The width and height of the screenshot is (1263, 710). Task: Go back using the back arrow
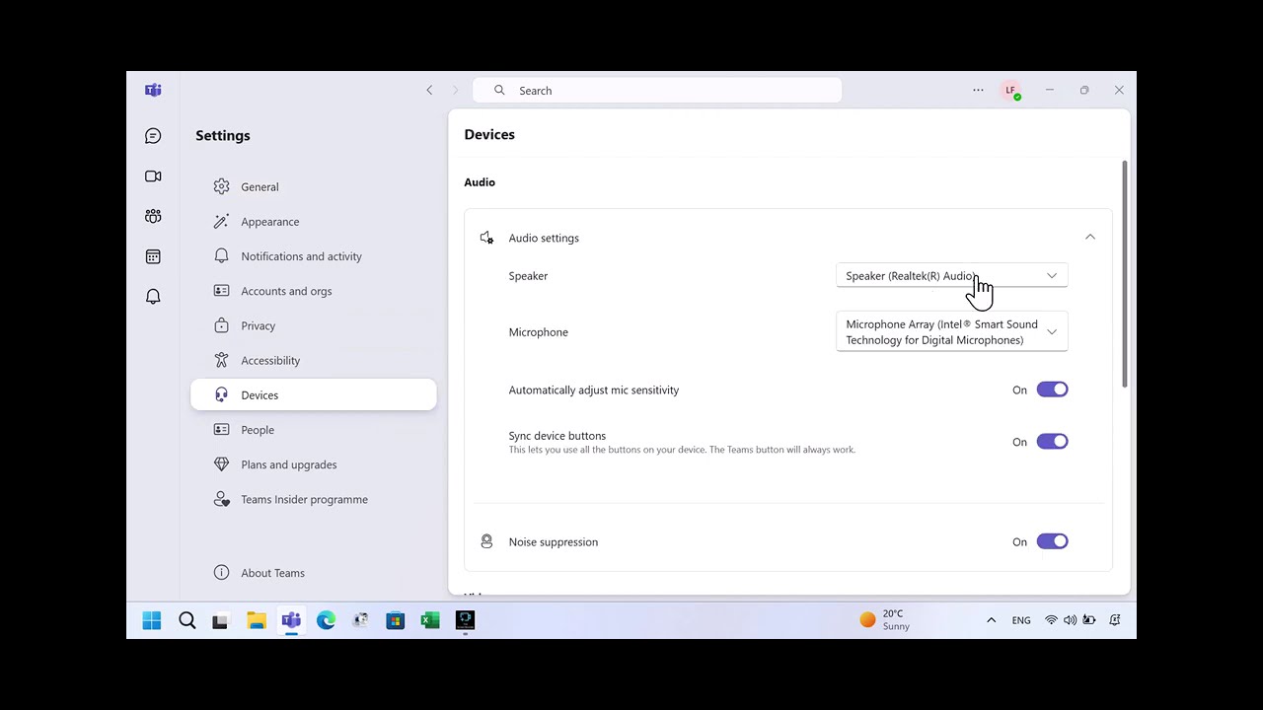[429, 90]
